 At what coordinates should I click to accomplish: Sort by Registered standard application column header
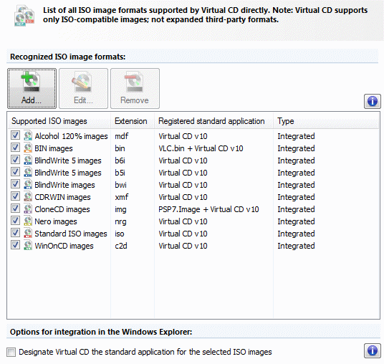213,121
